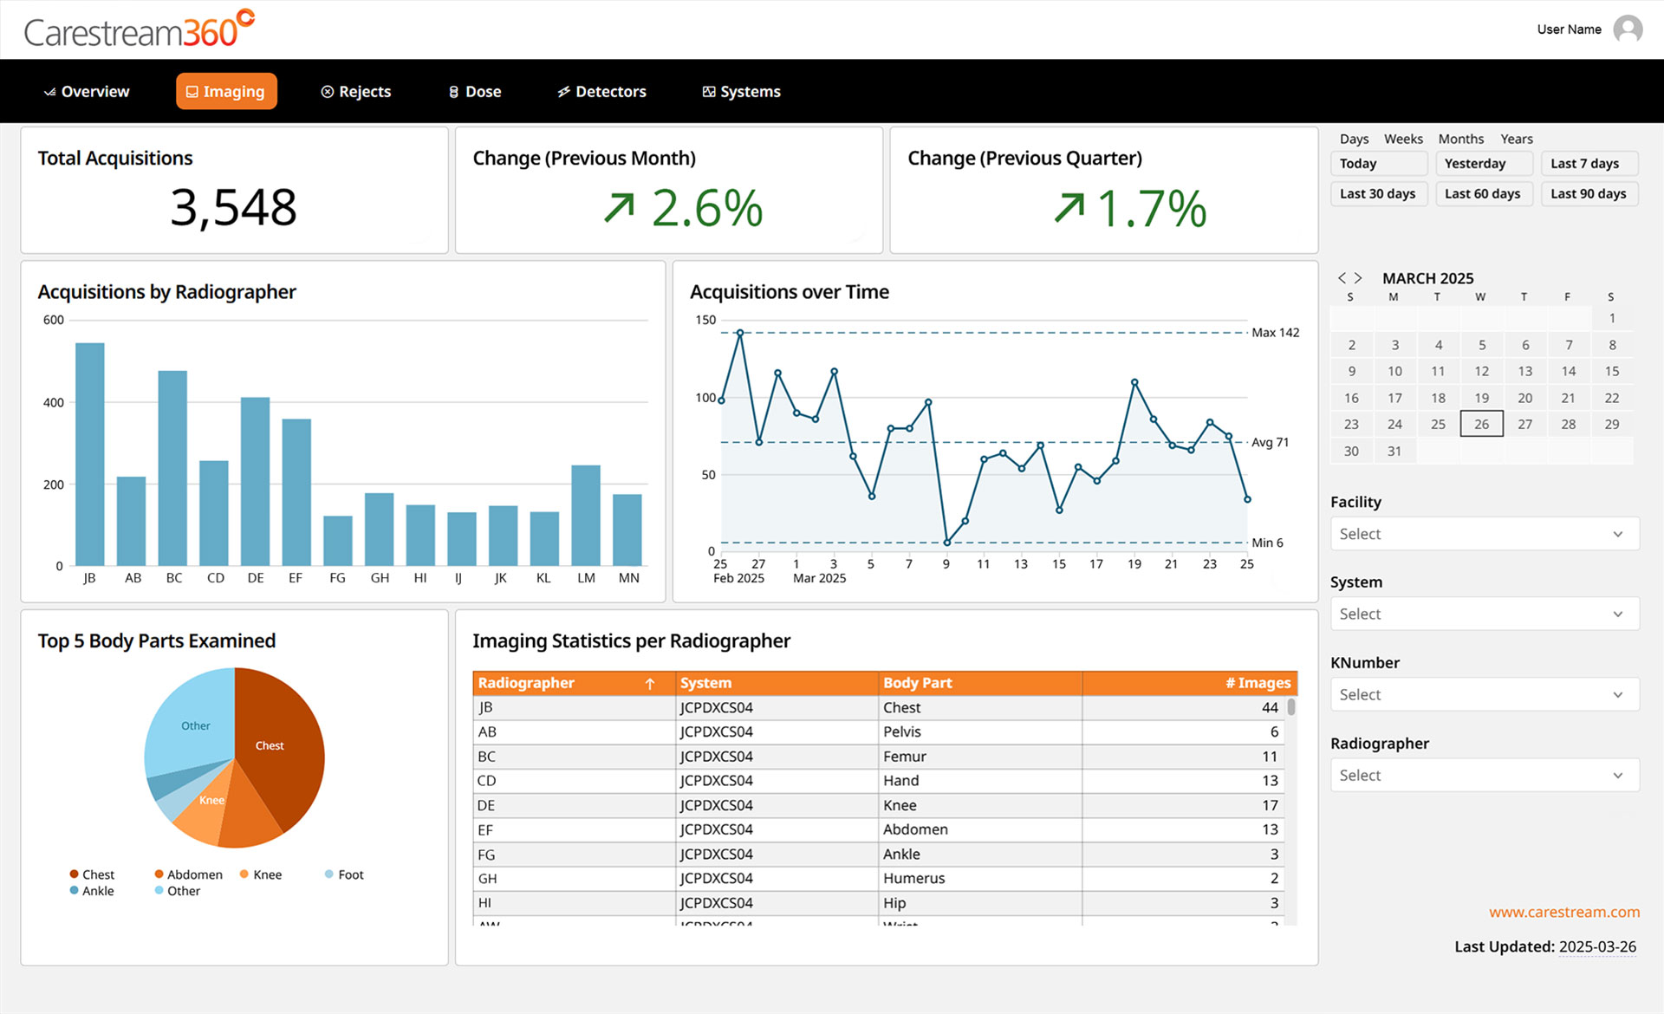
Task: Expand the Radiographer filter dropdown
Action: click(1484, 776)
